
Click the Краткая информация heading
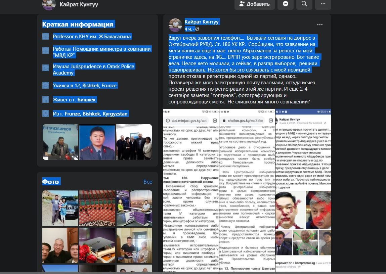pyautogui.click(x=78, y=24)
